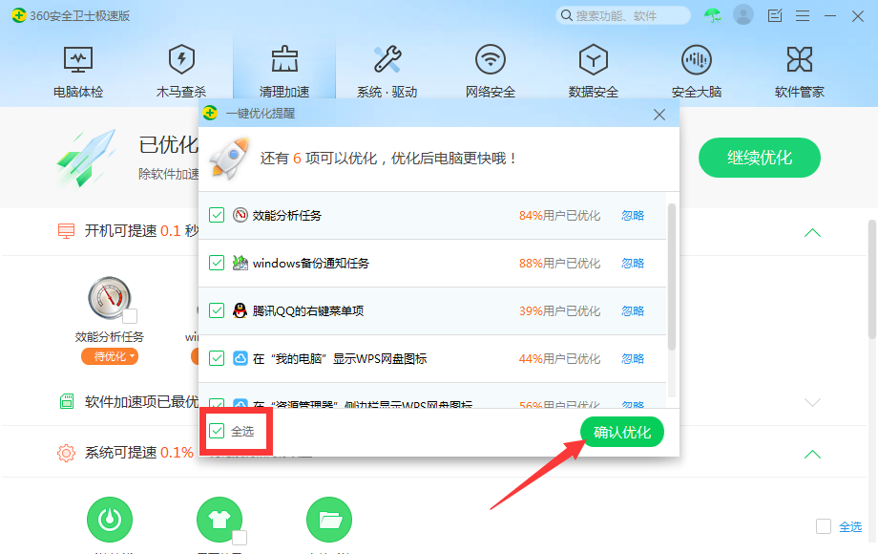Open the 数据安全 section
This screenshot has width=878, height=554.
(x=593, y=73)
